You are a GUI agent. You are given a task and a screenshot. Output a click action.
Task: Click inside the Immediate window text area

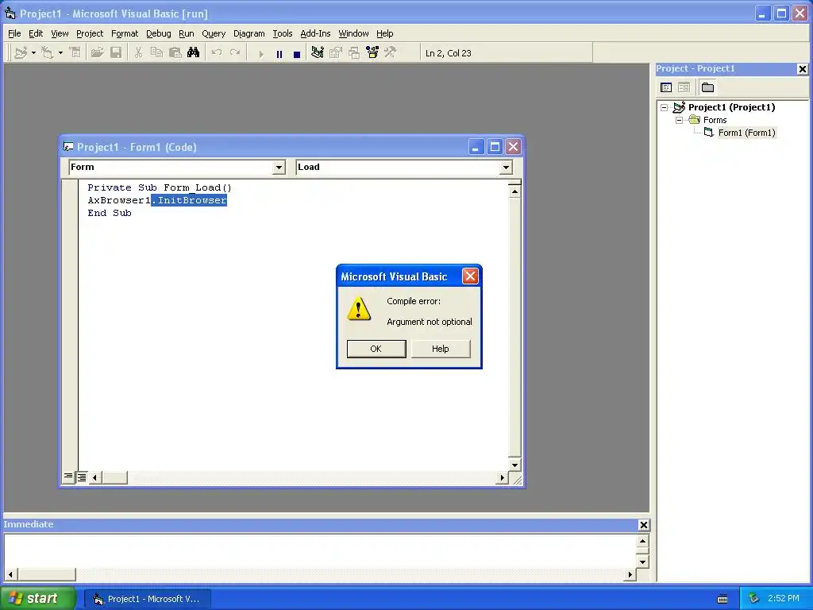point(321,551)
